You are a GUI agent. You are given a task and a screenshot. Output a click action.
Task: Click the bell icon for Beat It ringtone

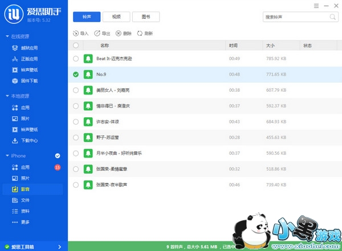88,59
